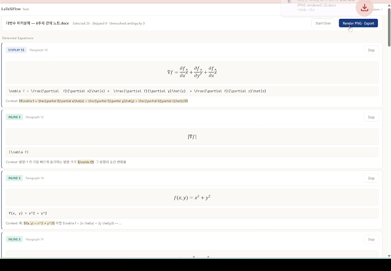The image size is (391, 271).
Task: Click the rendered f(x,y) = x² + y² preview
Action: (x=192, y=198)
